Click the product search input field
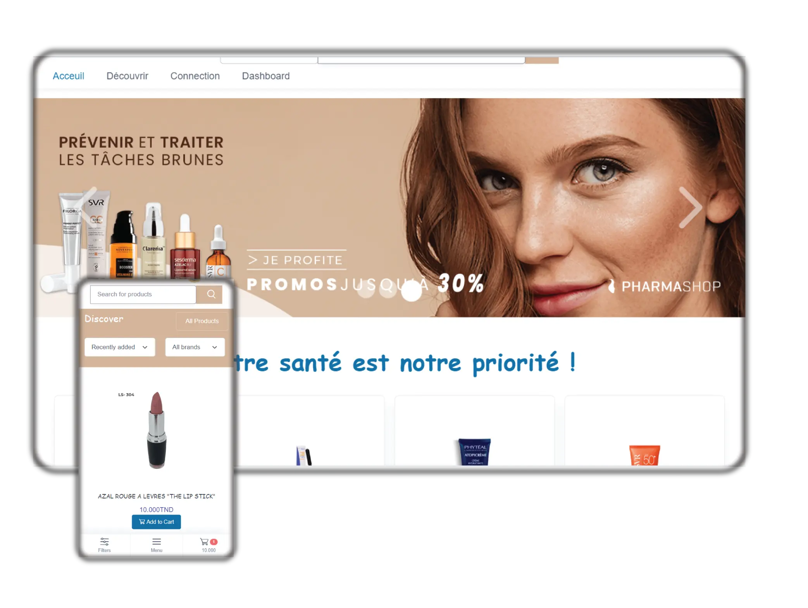This screenshot has width=808, height=608. coord(143,294)
